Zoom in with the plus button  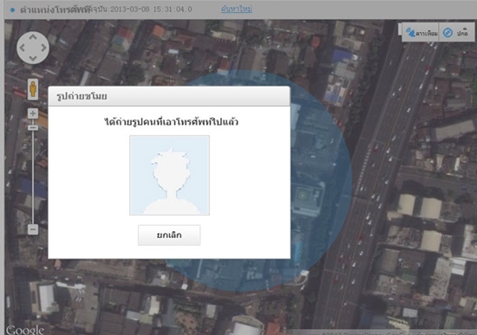pos(33,113)
